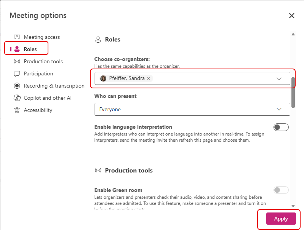The height and width of the screenshot is (230, 304).
Task: Click the Meeting access sidebar icon
Action: point(17,37)
